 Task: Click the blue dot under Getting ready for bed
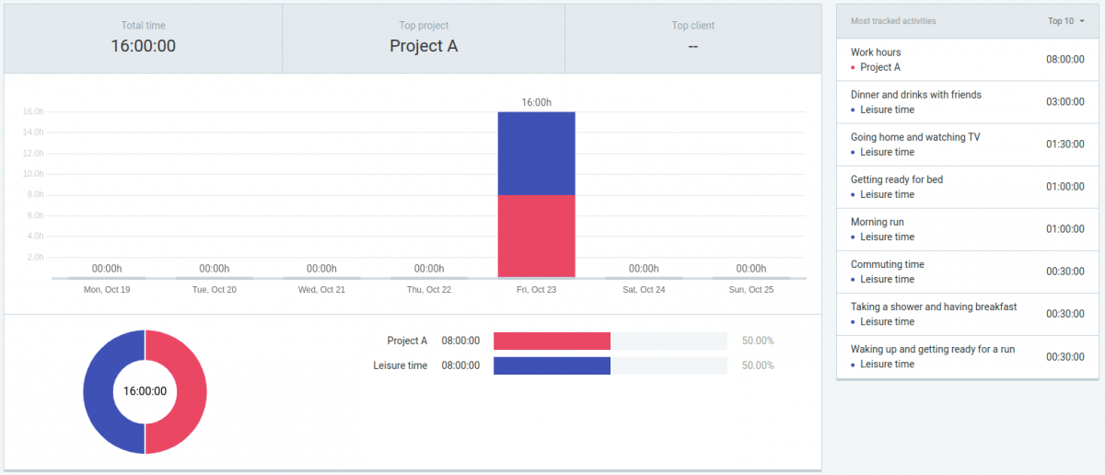coord(854,195)
